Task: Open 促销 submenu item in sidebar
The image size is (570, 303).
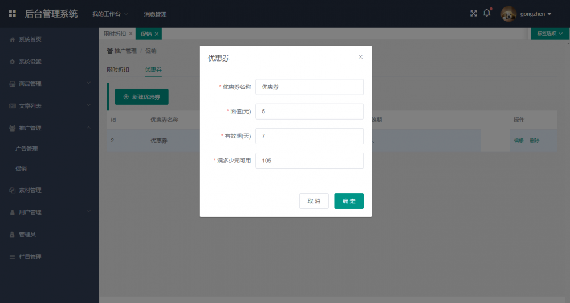Action: (21, 168)
